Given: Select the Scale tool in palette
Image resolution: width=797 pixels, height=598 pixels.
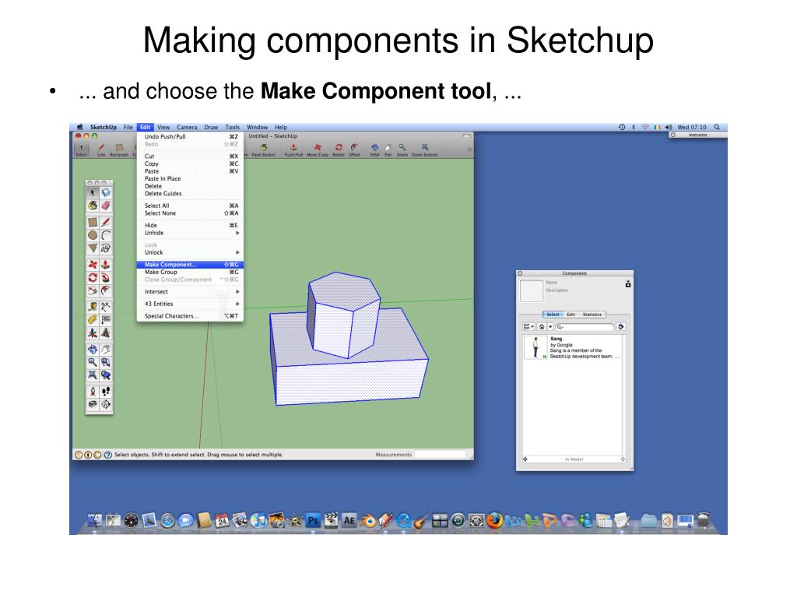Looking at the screenshot, I should point(93,290).
